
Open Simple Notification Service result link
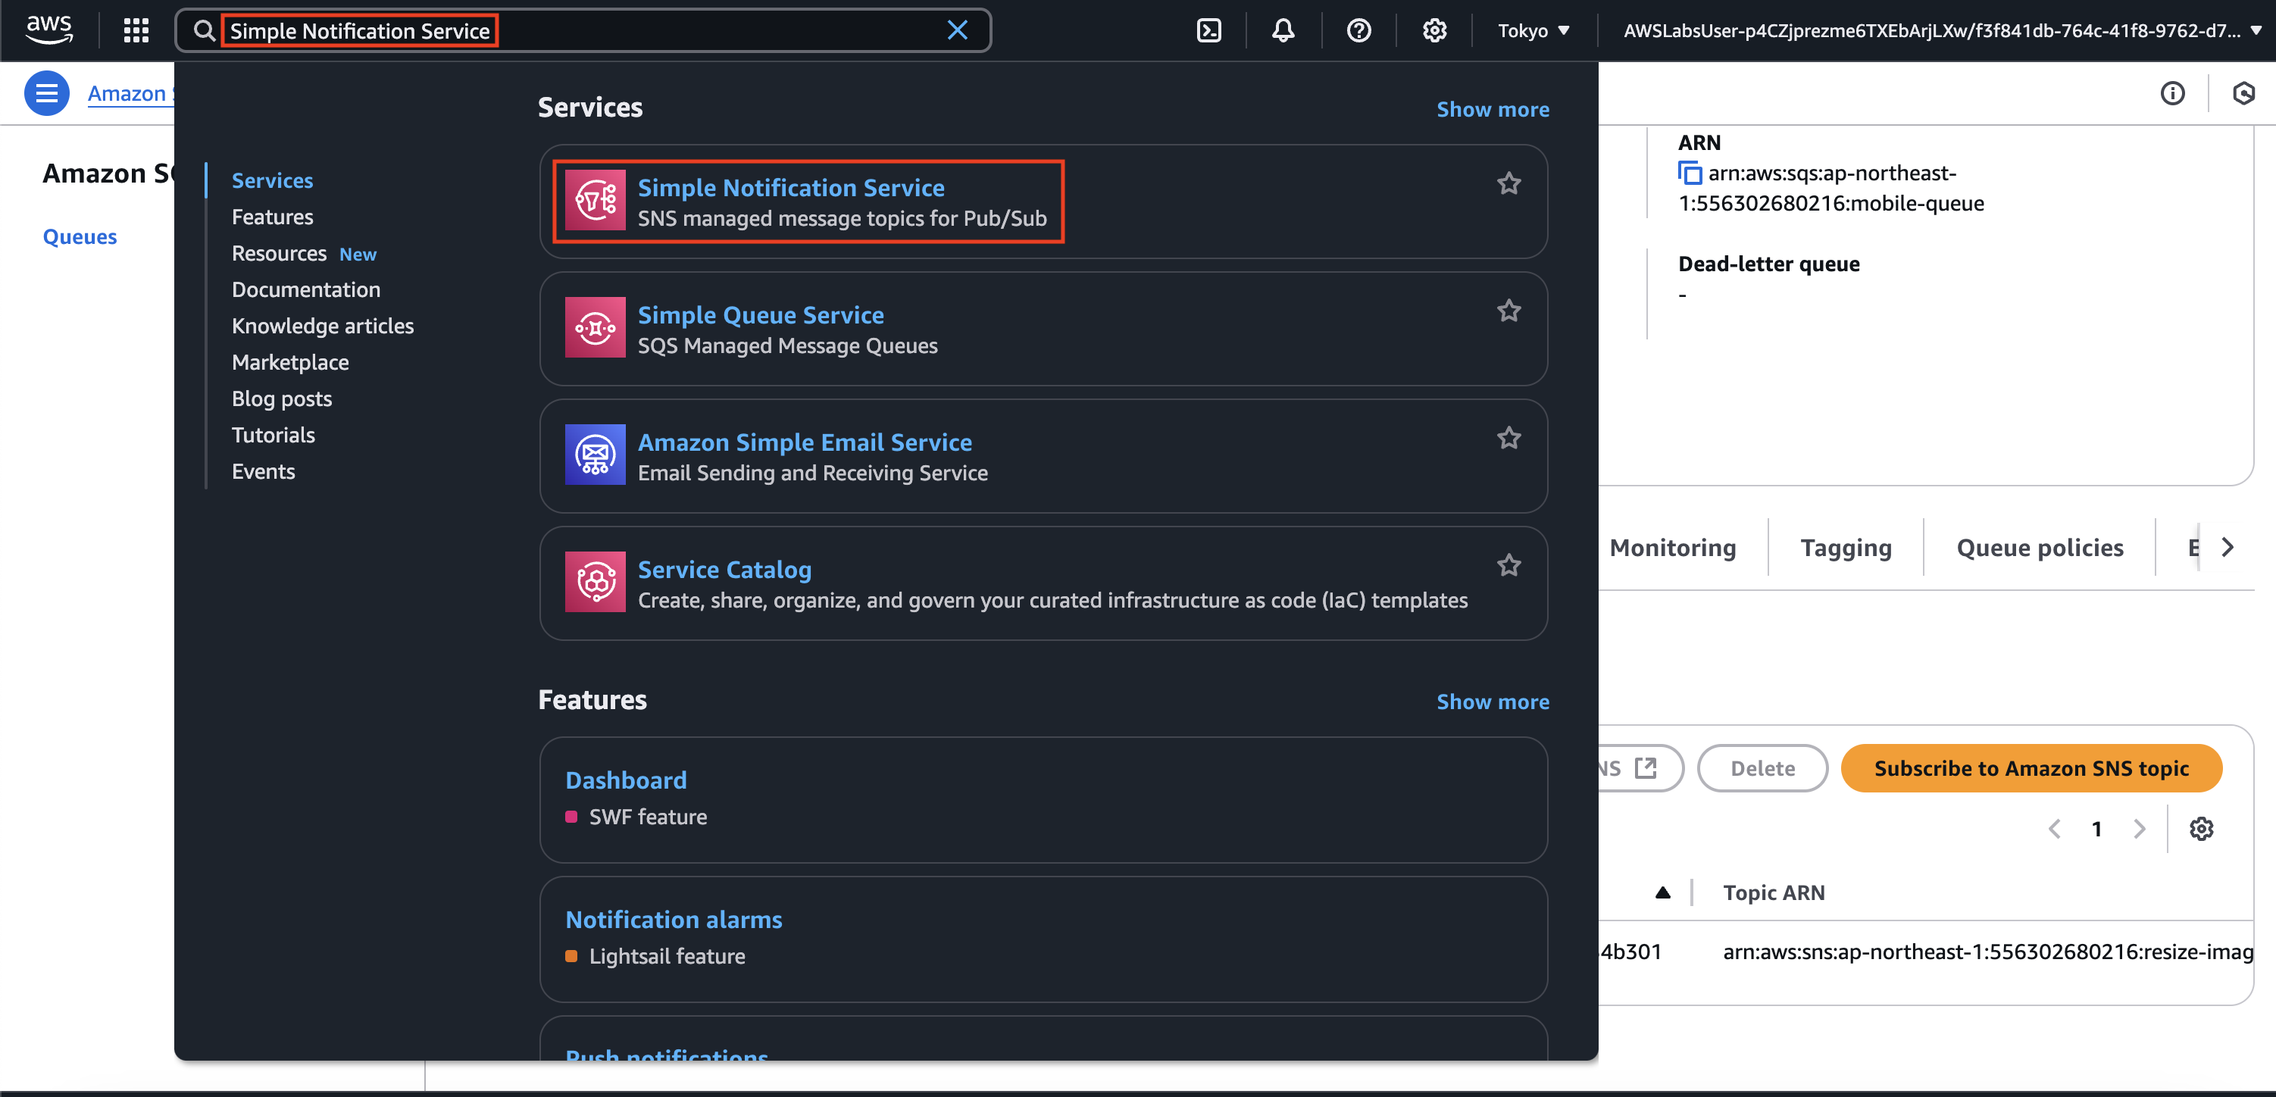[791, 187]
